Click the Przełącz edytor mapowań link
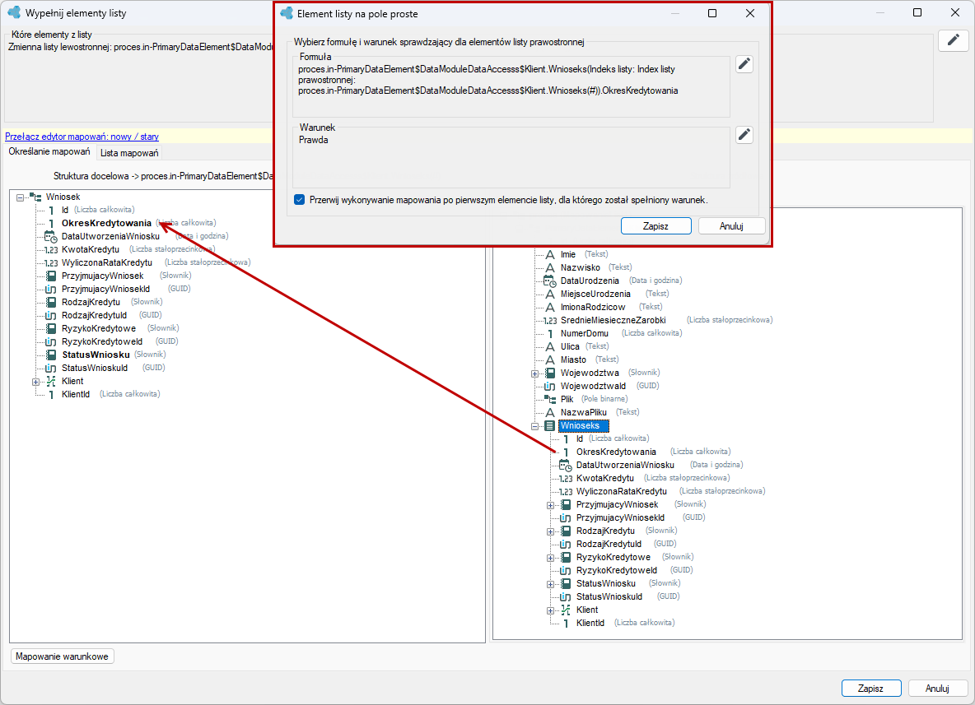This screenshot has height=705, width=975. click(82, 137)
